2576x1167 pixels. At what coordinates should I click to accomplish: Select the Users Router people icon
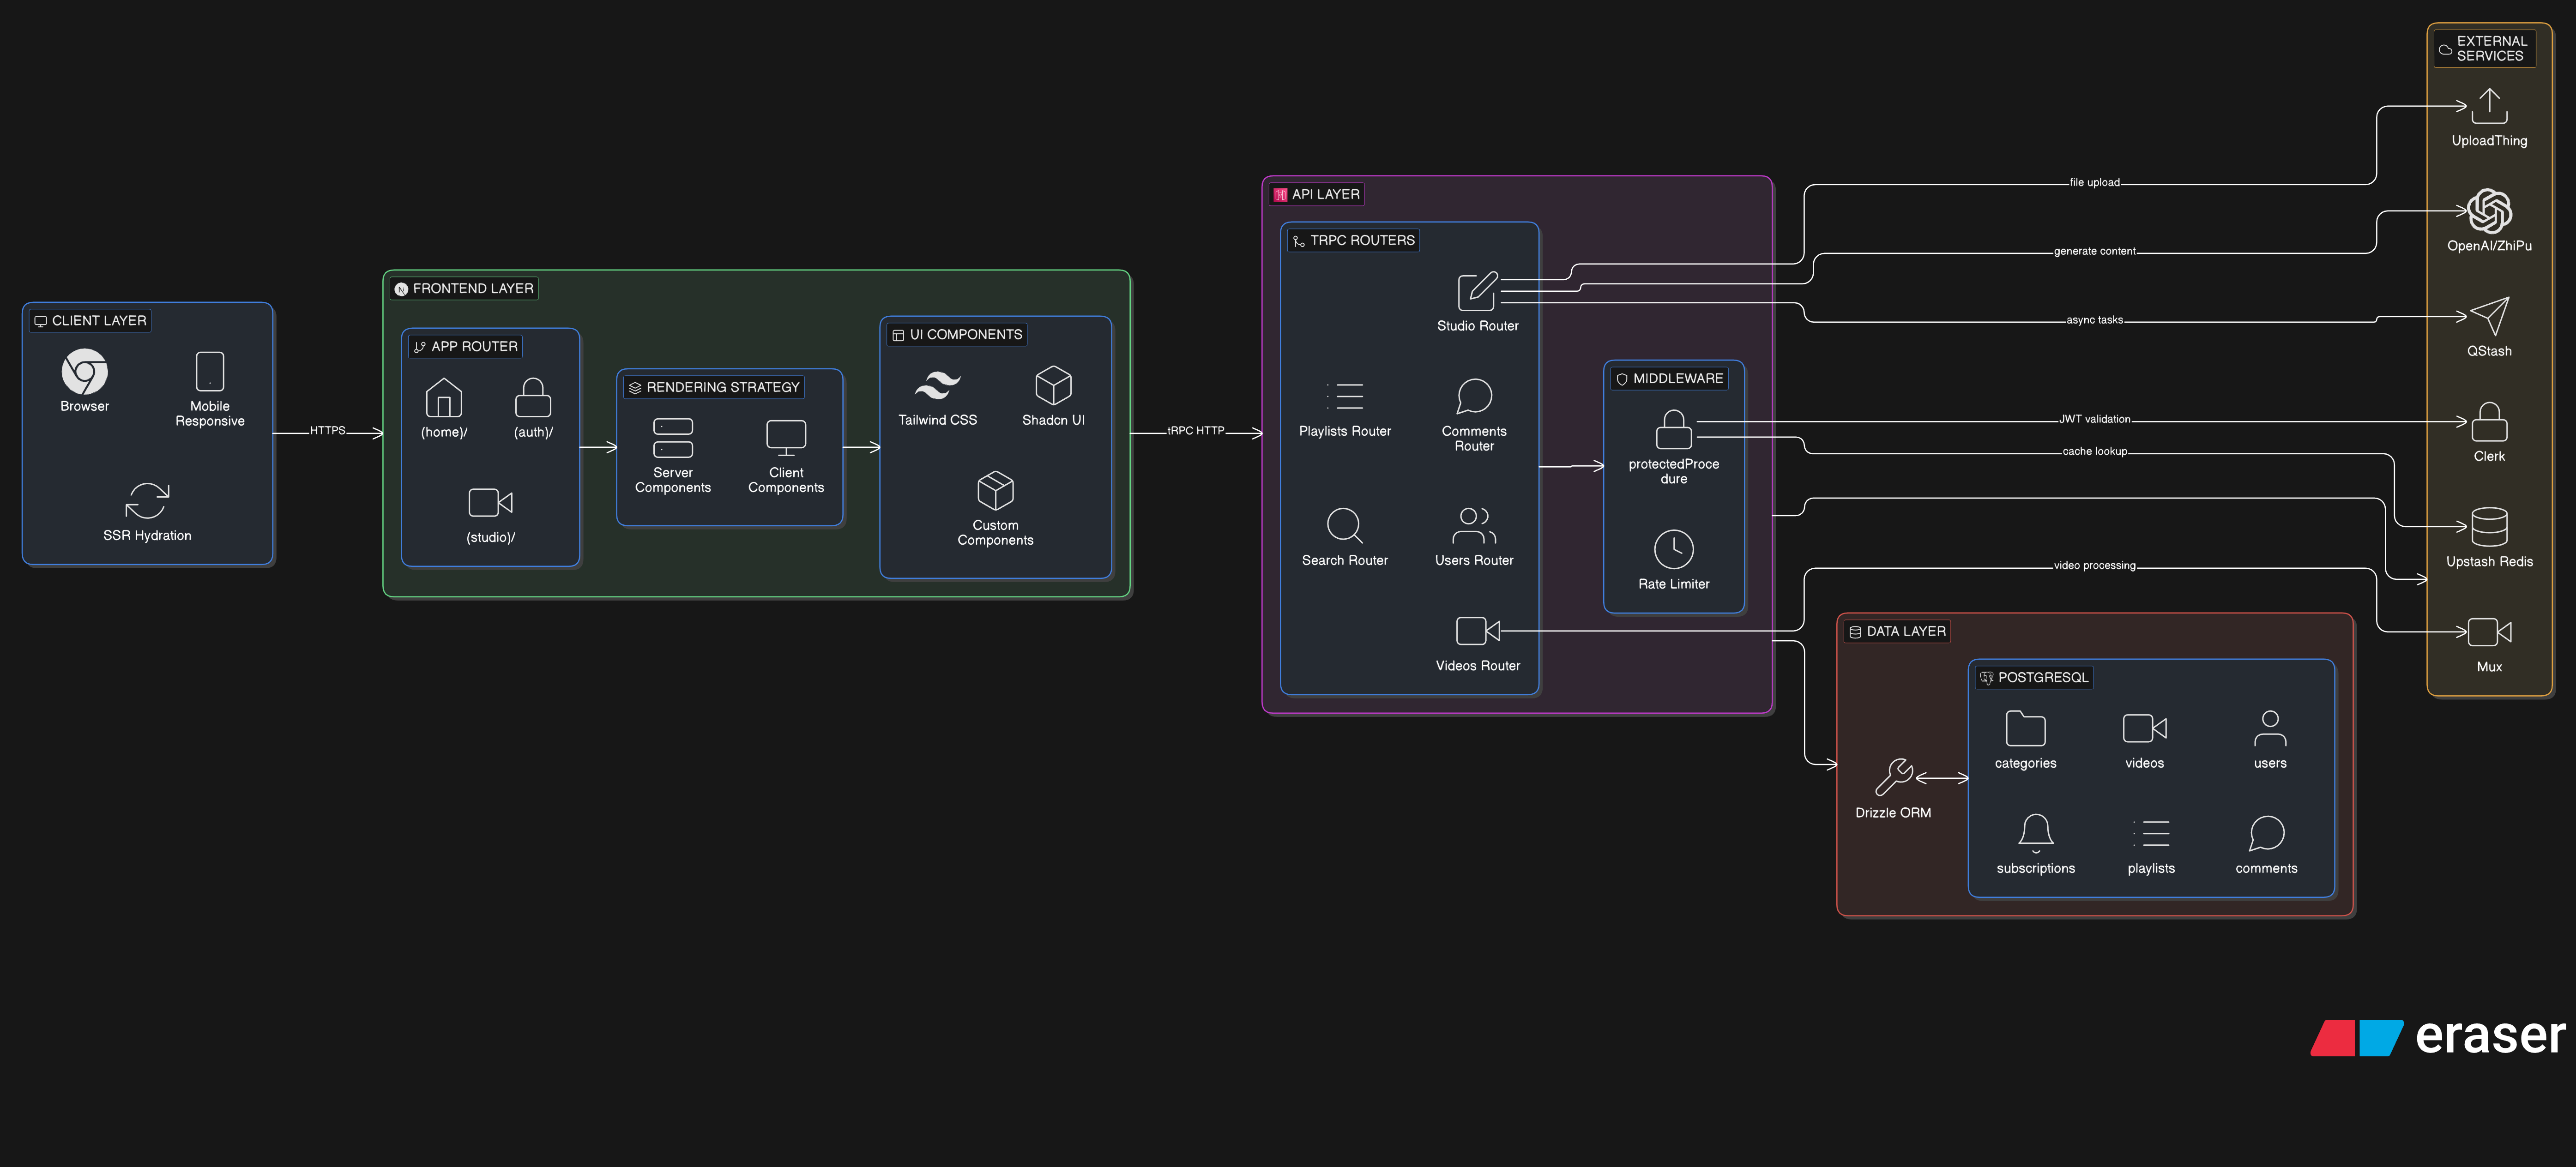pos(1474,525)
